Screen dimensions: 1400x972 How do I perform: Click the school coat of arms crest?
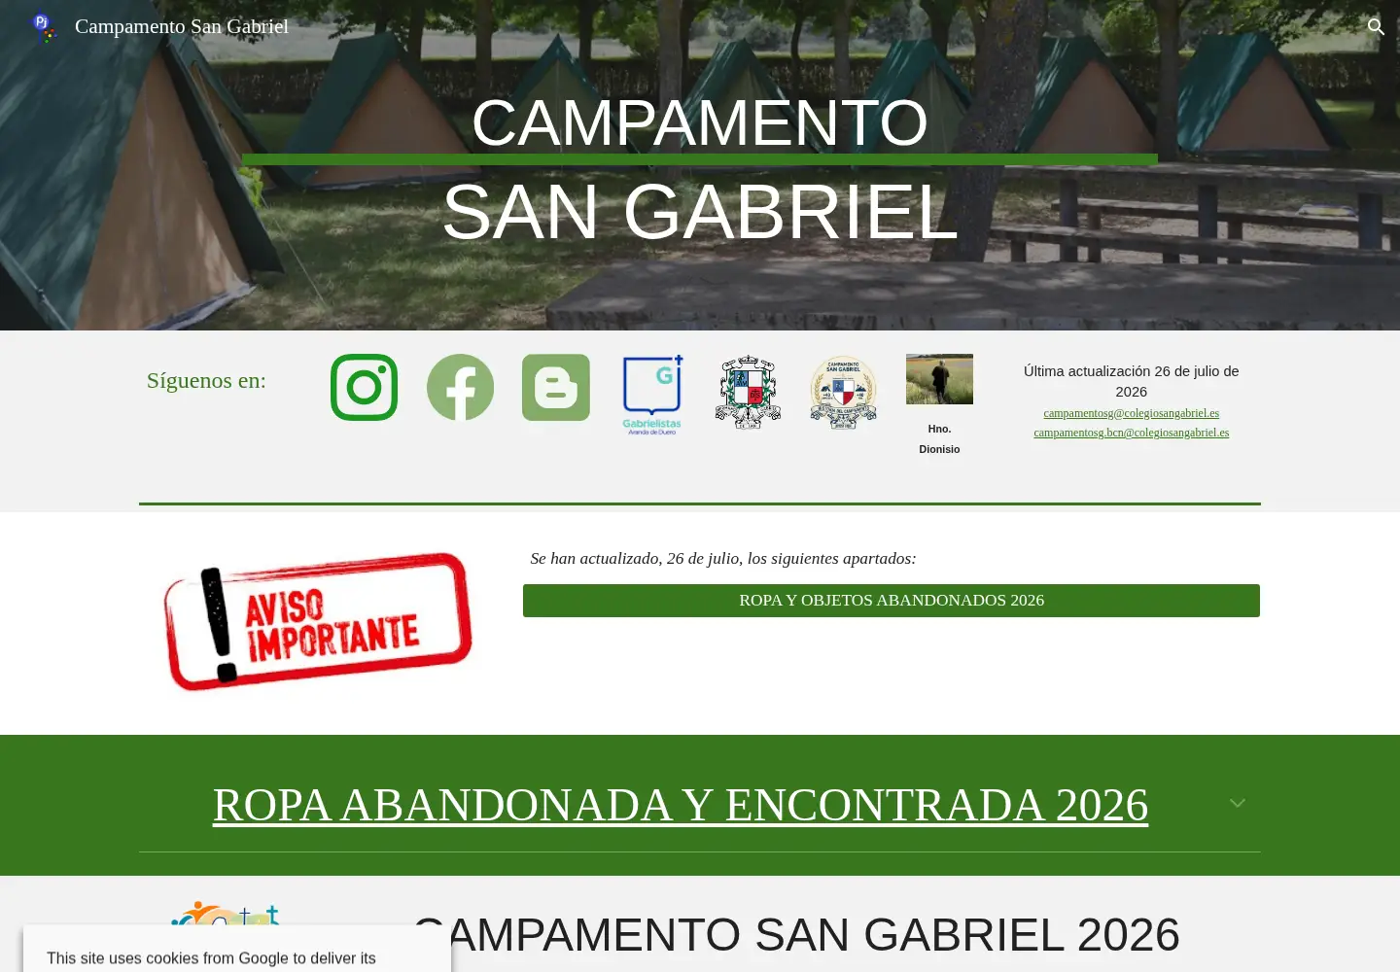pyautogui.click(x=748, y=392)
